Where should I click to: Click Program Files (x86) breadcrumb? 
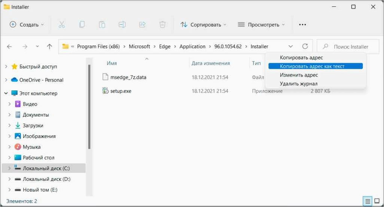click(x=98, y=46)
